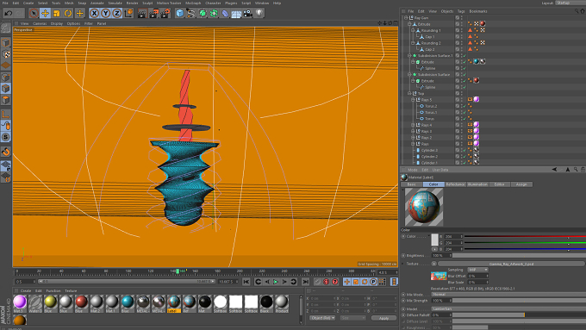Collapse the Rays 5 group
The width and height of the screenshot is (586, 330).
point(413,99)
